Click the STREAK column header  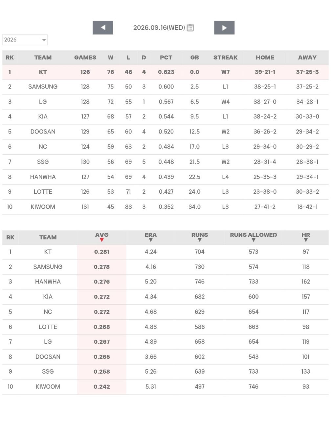[x=225, y=58]
